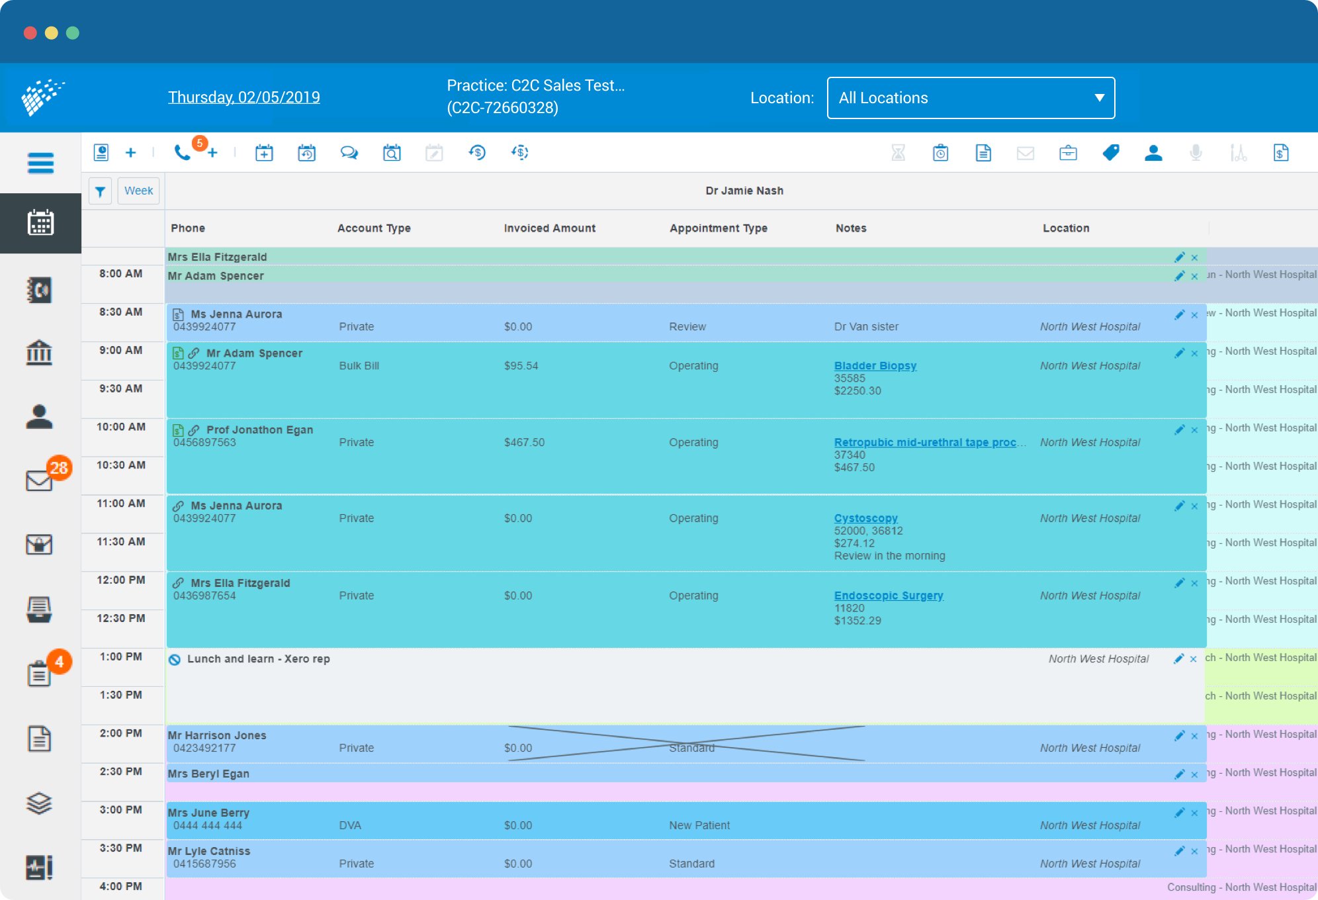Dismiss the Lunch and learn event via X
The height and width of the screenshot is (900, 1318).
coord(1194,658)
